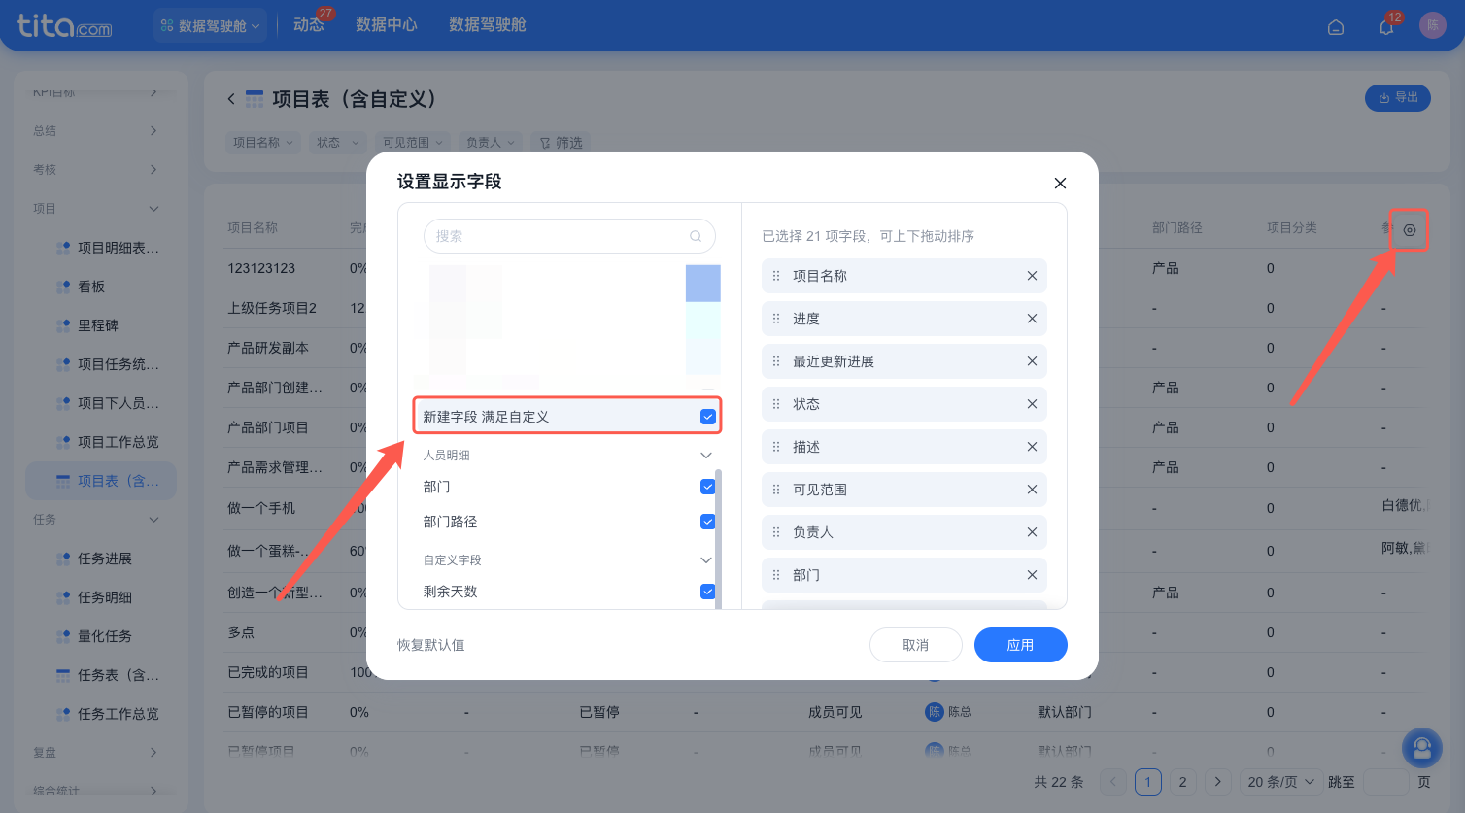Click the 应用 apply button
The height and width of the screenshot is (813, 1465).
coord(1020,644)
